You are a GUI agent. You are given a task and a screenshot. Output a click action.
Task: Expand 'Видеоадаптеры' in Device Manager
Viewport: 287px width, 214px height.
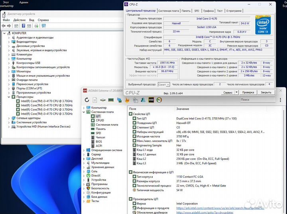[9, 42]
